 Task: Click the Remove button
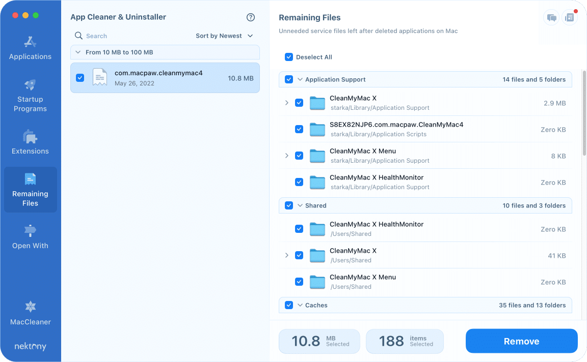(521, 341)
